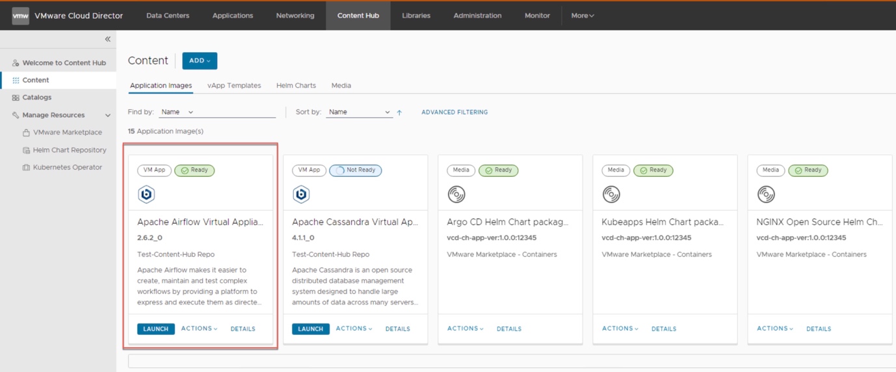The height and width of the screenshot is (372, 896).
Task: Click the Find by search input field
Action: 237,112
